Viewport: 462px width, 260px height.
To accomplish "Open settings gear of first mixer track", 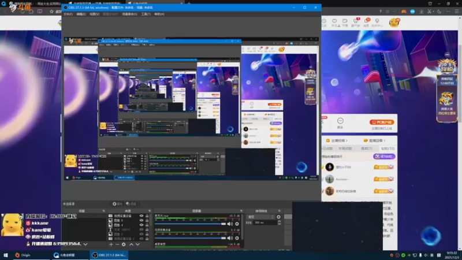I will tap(237, 224).
